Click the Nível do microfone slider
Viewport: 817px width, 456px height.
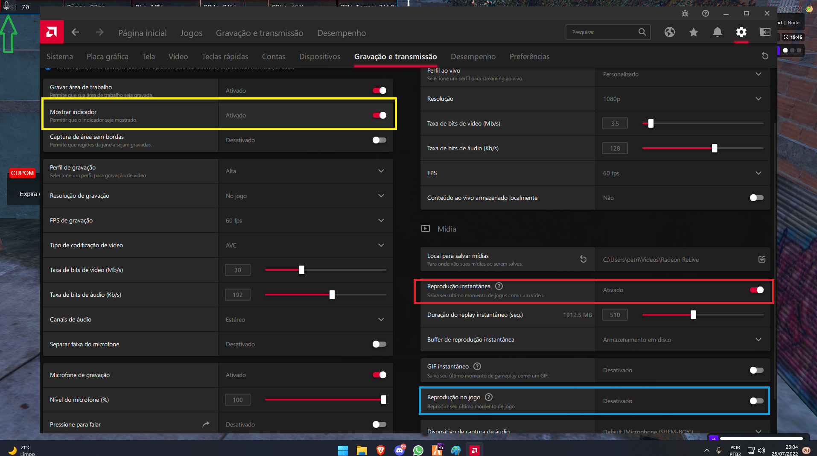pos(325,400)
